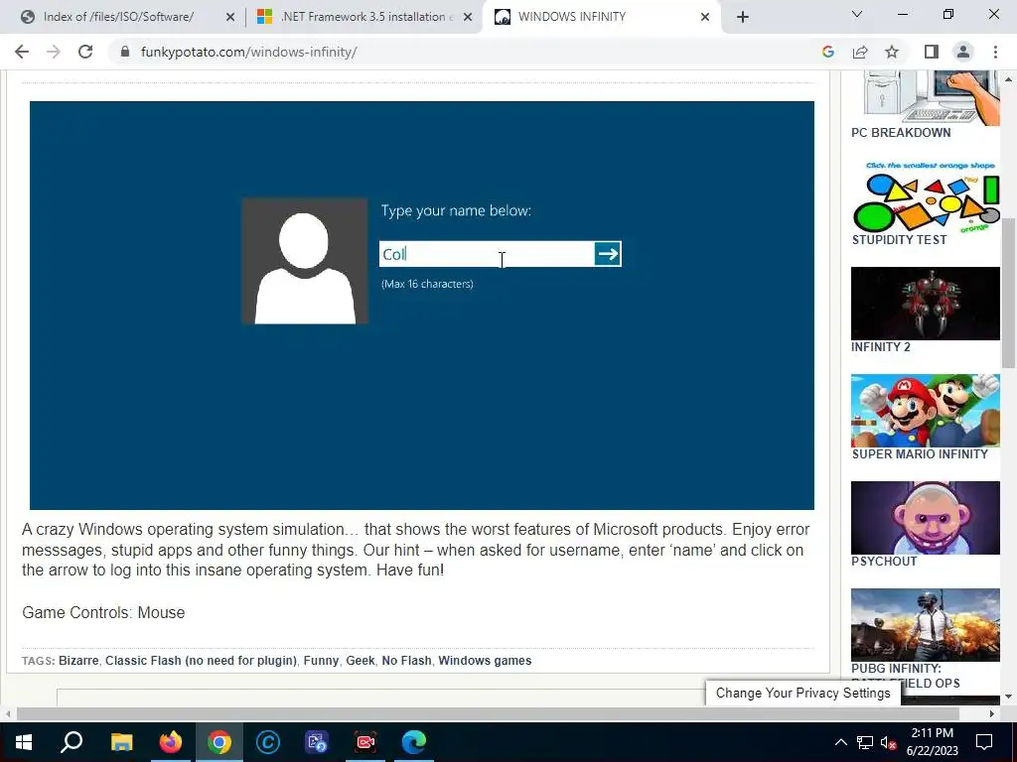Open the Google icon in address bar
Screen dimensions: 1017x762
tap(827, 52)
